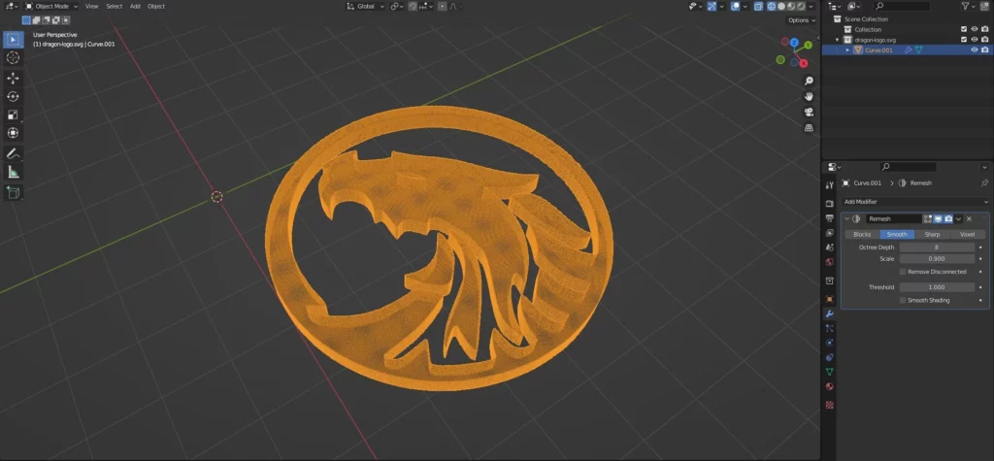Toggle Remesh modifier render display
Viewport: 994px width, 461px height.
pyautogui.click(x=948, y=218)
